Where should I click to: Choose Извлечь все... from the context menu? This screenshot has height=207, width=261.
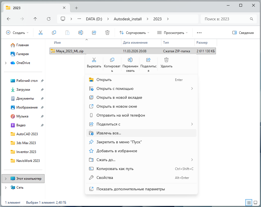pos(141,133)
